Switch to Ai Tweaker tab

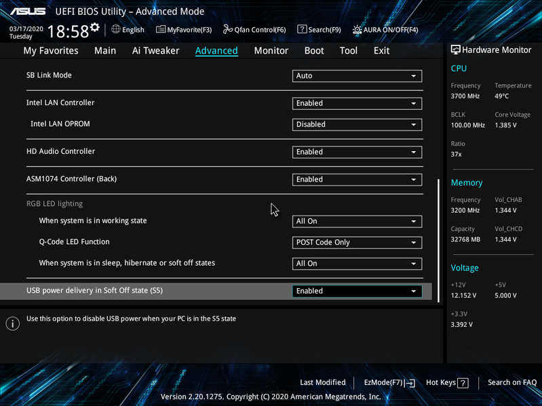coord(155,51)
